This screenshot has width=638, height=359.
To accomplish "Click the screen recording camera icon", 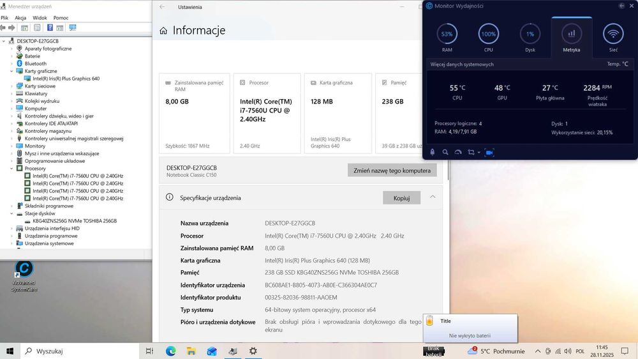I will (x=489, y=152).
